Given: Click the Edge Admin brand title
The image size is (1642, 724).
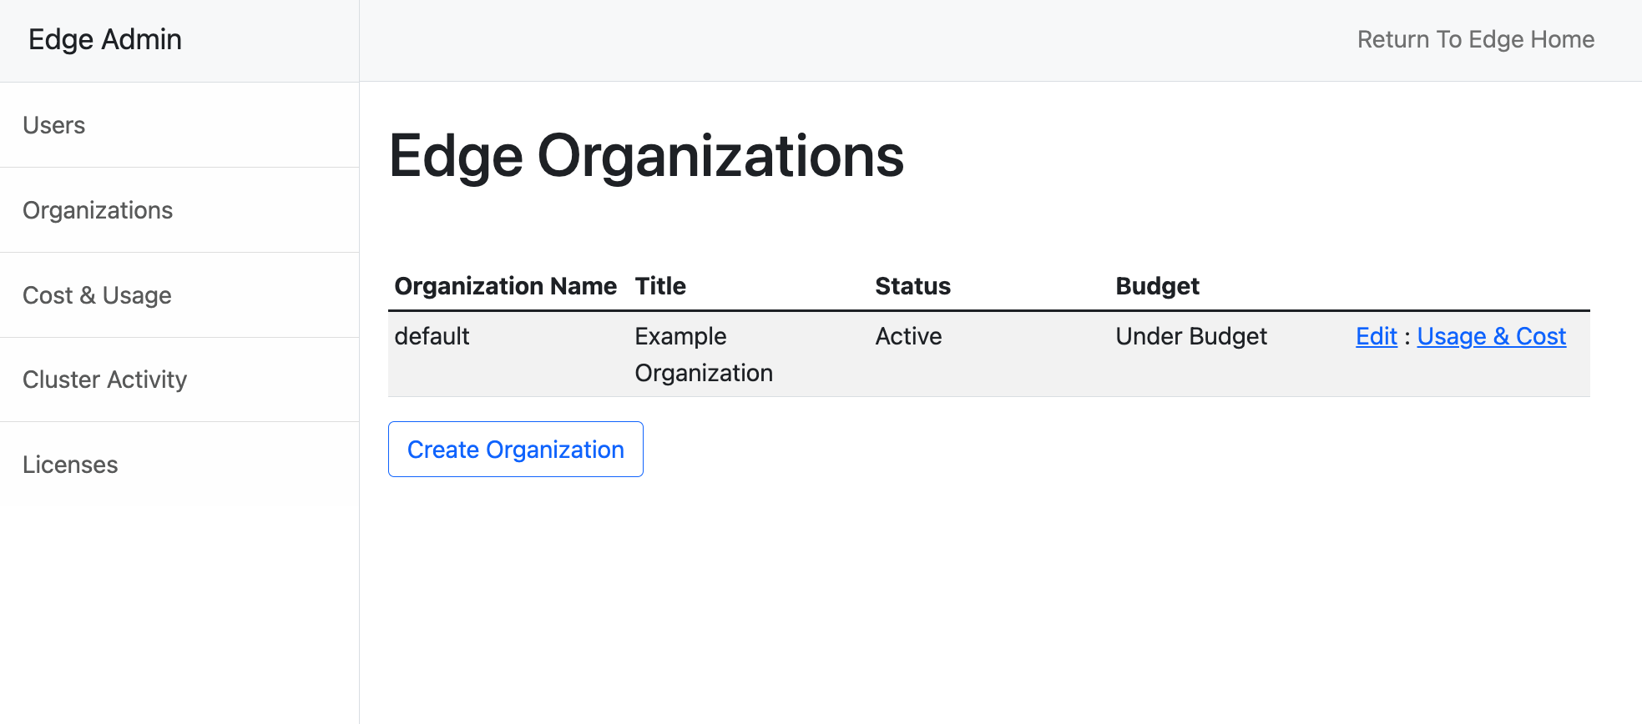Looking at the screenshot, I should [x=105, y=39].
